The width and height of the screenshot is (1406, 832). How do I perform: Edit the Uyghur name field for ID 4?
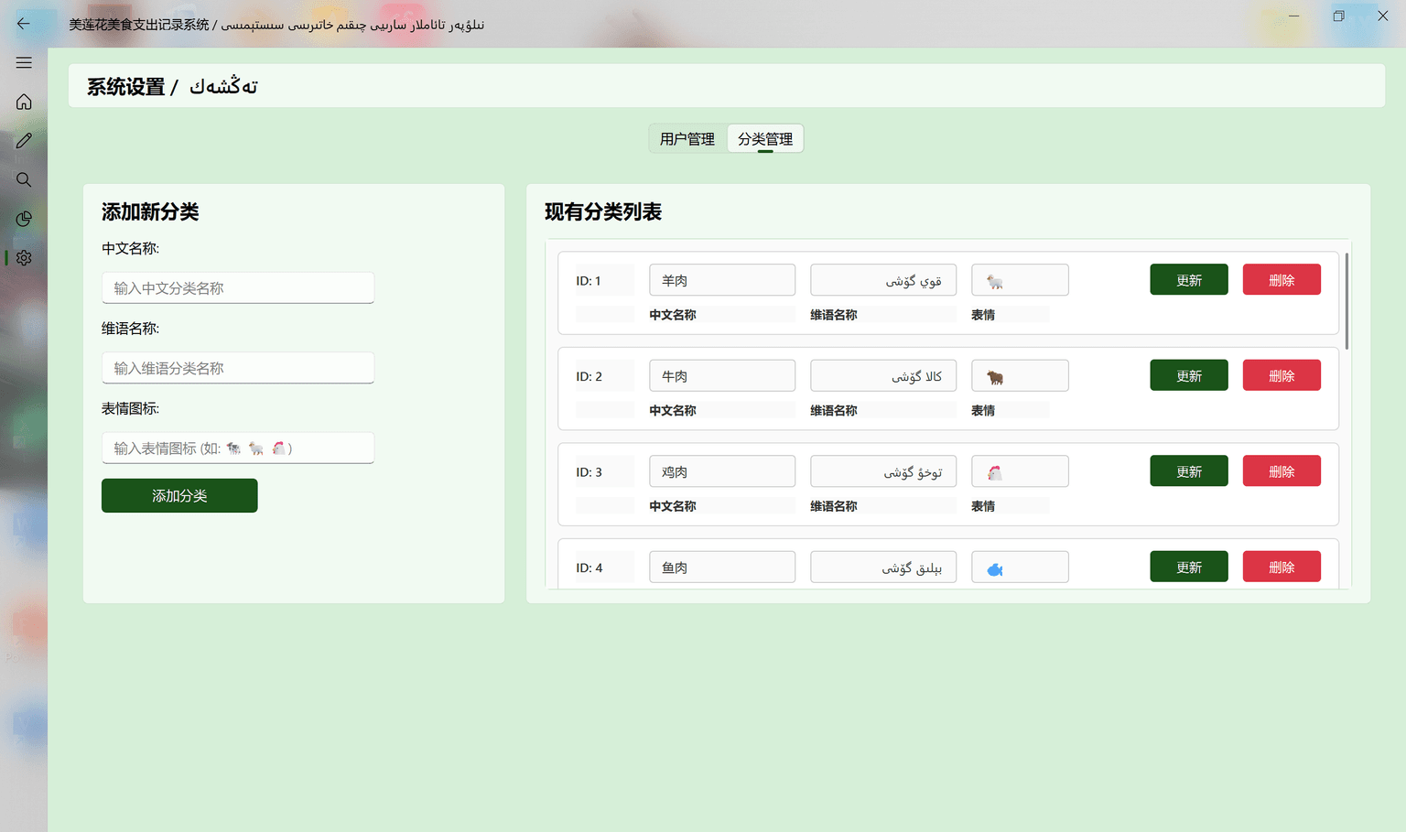pos(883,567)
